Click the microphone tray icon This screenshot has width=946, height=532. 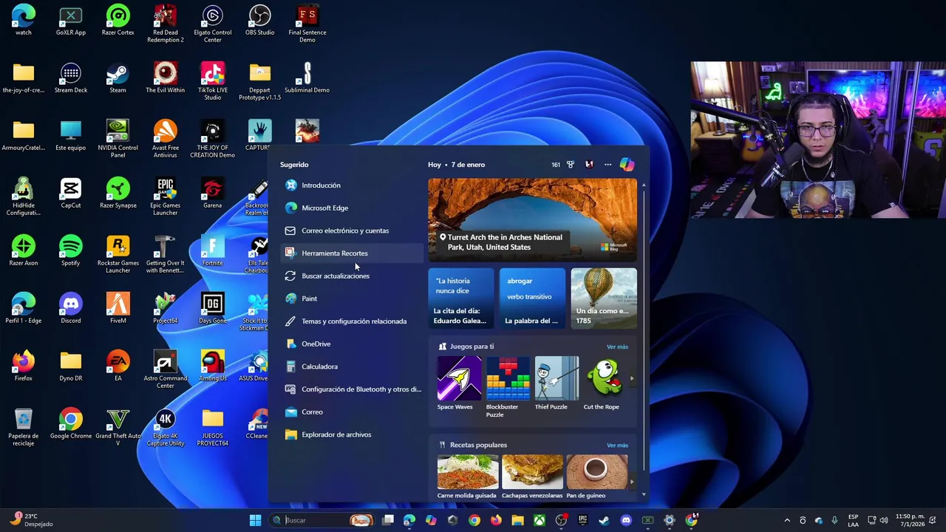tap(834, 521)
